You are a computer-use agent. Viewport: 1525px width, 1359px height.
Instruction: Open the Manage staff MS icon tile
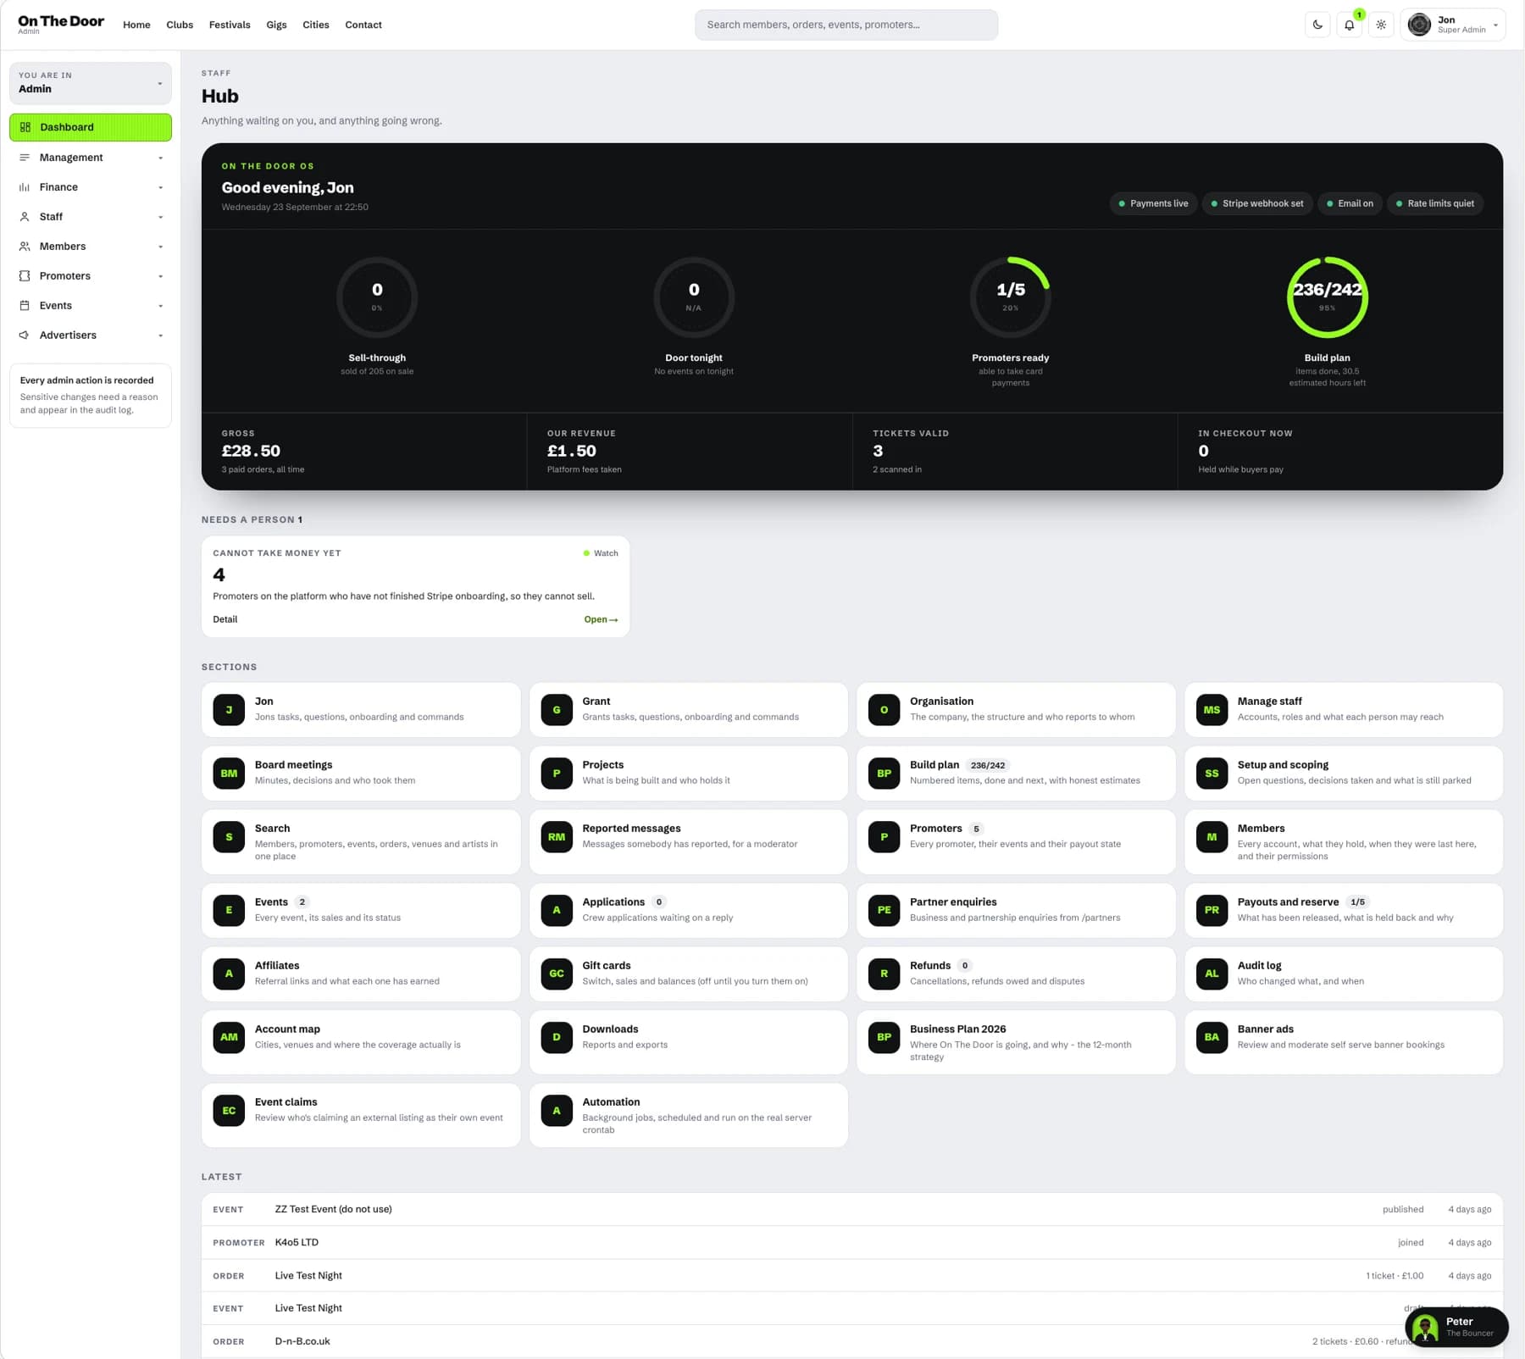[x=1212, y=710]
